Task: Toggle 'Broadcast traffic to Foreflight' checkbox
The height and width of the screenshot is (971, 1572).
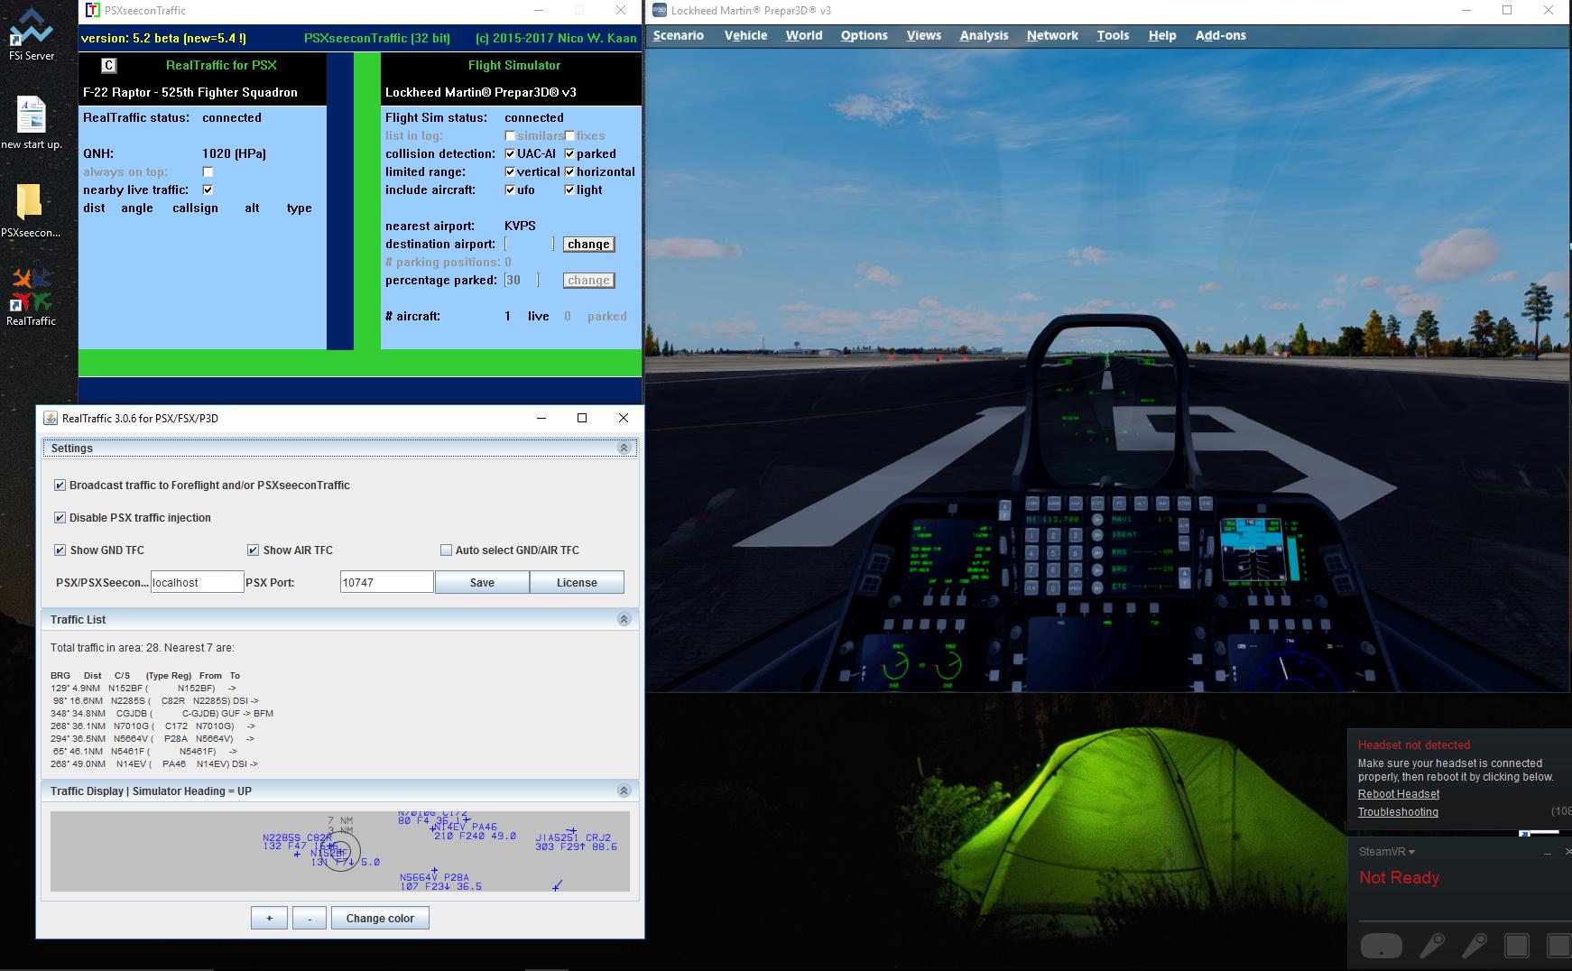Action: tap(60, 485)
